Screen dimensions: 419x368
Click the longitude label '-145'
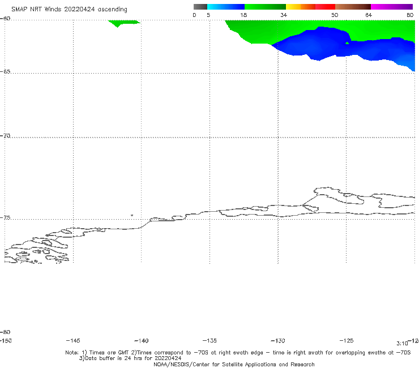click(73, 340)
